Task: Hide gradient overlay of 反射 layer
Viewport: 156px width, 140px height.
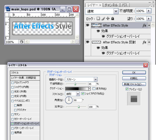Action: 103,53
